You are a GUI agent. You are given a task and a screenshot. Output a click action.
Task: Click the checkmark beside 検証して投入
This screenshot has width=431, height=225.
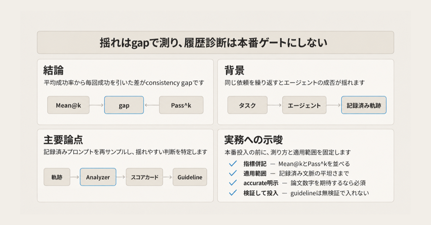233,193
